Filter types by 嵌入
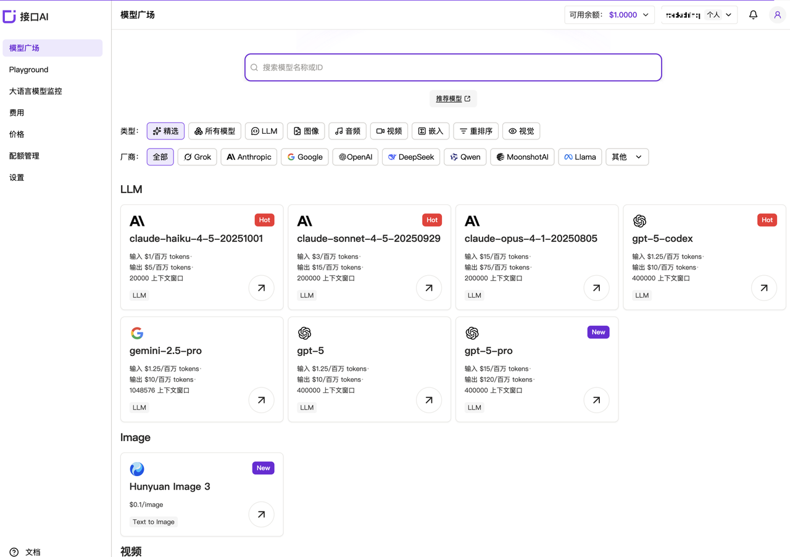Screen dimensions: 790x557 click(431, 131)
